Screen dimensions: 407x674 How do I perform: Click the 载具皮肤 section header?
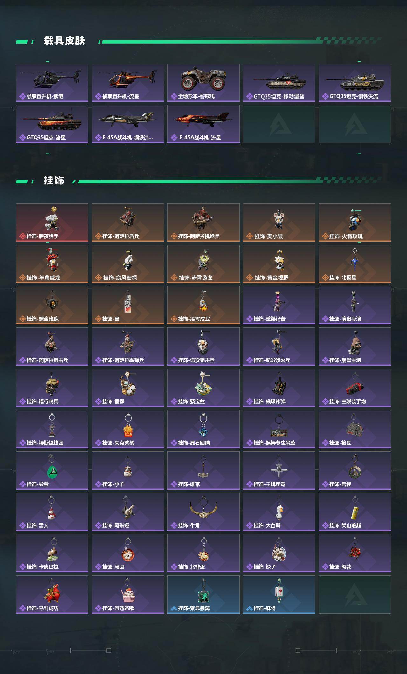point(64,41)
